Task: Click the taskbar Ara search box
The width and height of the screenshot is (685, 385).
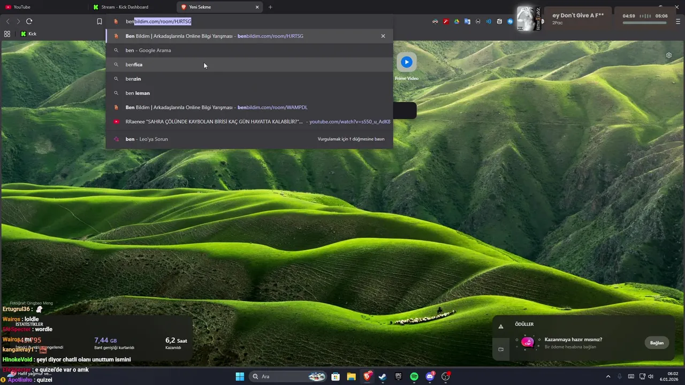Action: point(289,376)
